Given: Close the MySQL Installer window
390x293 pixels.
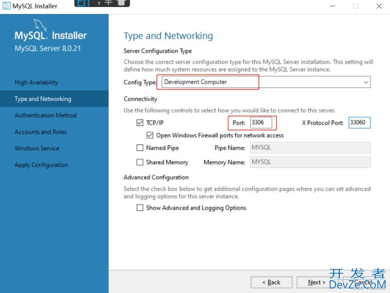Looking at the screenshot, I should pos(379,6).
